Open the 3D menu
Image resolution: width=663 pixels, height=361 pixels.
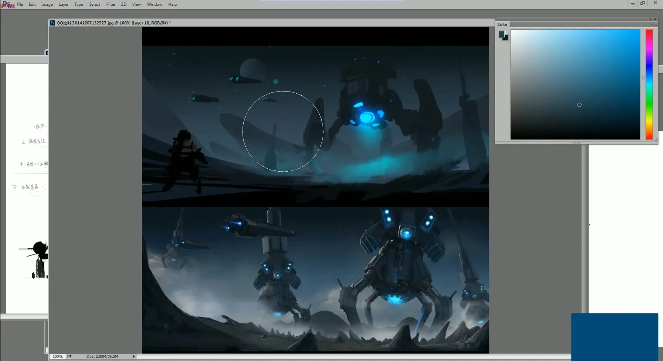pos(123,4)
